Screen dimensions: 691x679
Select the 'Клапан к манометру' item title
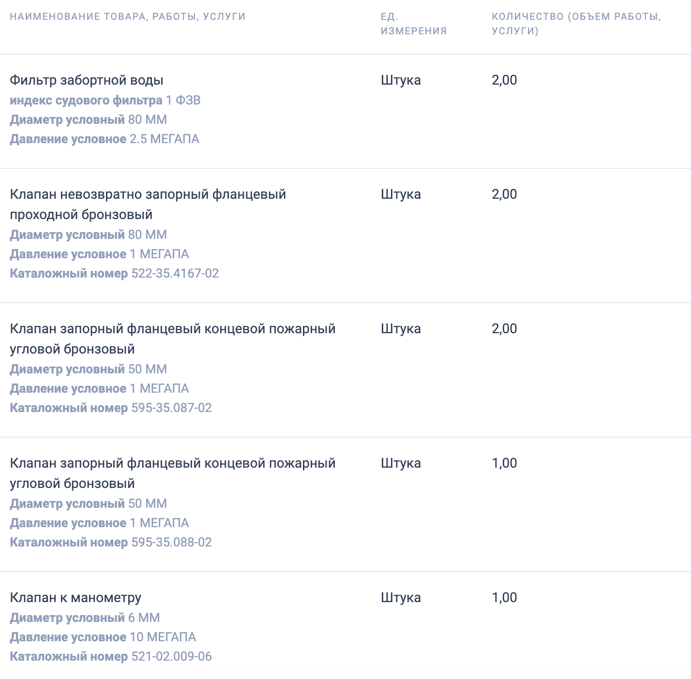75,598
